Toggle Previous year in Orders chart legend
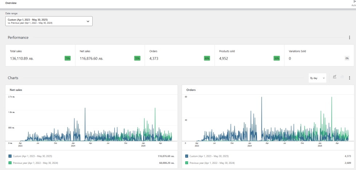Image resolution: width=356 pixels, height=170 pixels. click(x=187, y=163)
